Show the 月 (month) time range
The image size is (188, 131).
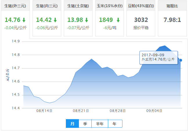point(72,124)
